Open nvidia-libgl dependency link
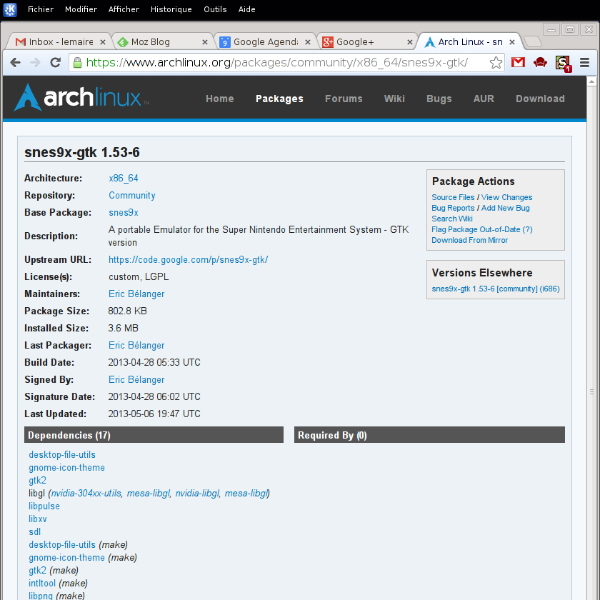This screenshot has height=600, width=600. [197, 494]
